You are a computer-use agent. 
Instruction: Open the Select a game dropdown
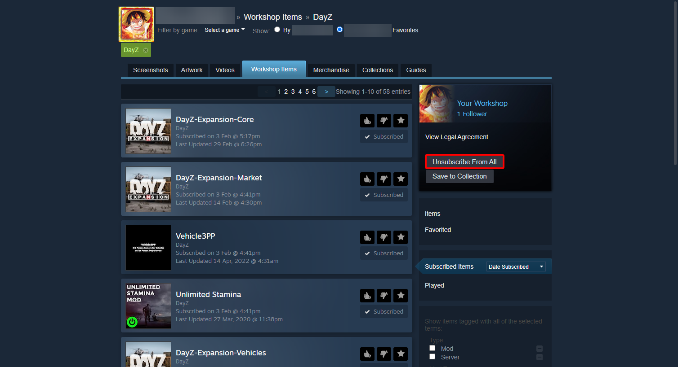(x=224, y=30)
